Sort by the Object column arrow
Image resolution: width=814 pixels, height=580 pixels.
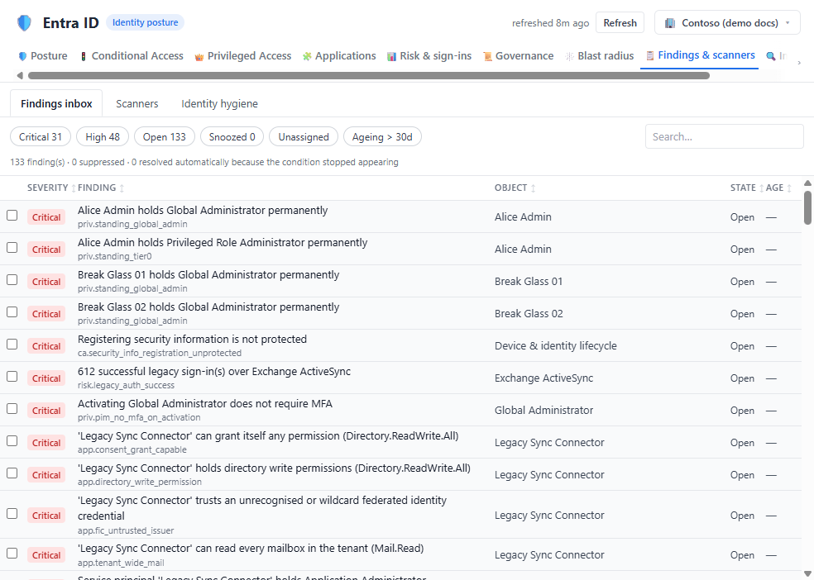(x=533, y=188)
